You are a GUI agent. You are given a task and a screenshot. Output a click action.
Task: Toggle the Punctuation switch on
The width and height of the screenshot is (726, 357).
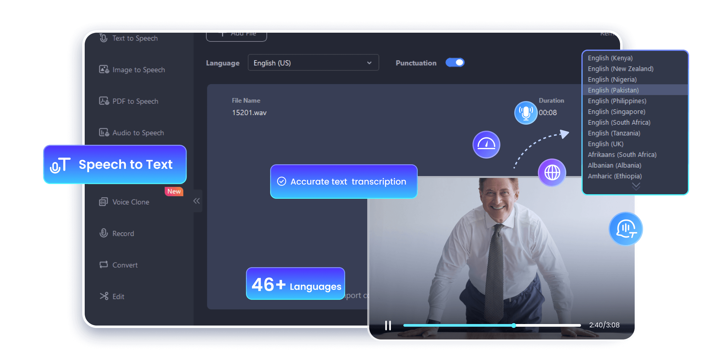[456, 63]
